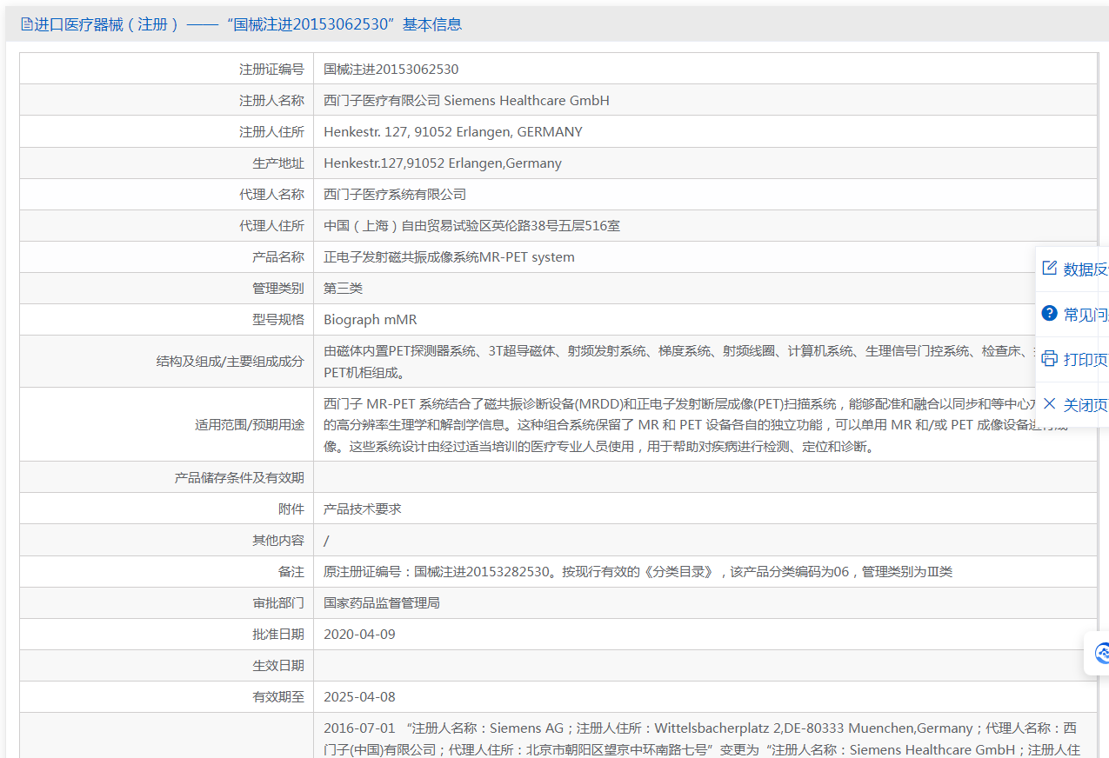
Task: Select the 管理类别 value 第三类
Action: tap(344, 288)
